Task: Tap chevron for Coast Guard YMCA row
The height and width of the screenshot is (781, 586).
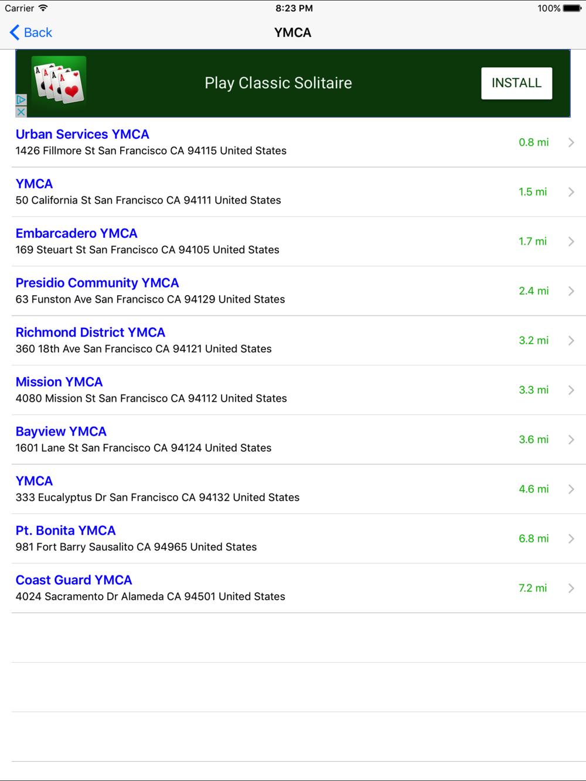Action: pyautogui.click(x=571, y=588)
